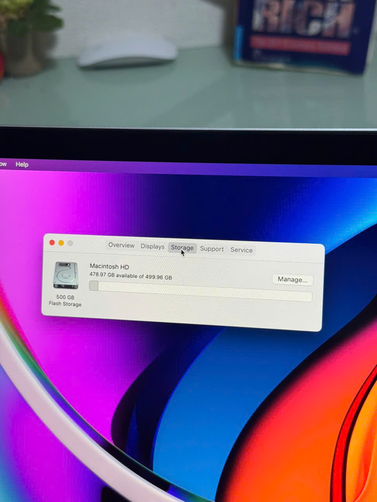The width and height of the screenshot is (377, 502).
Task: Switch to the Displays tab
Action: coord(152,247)
